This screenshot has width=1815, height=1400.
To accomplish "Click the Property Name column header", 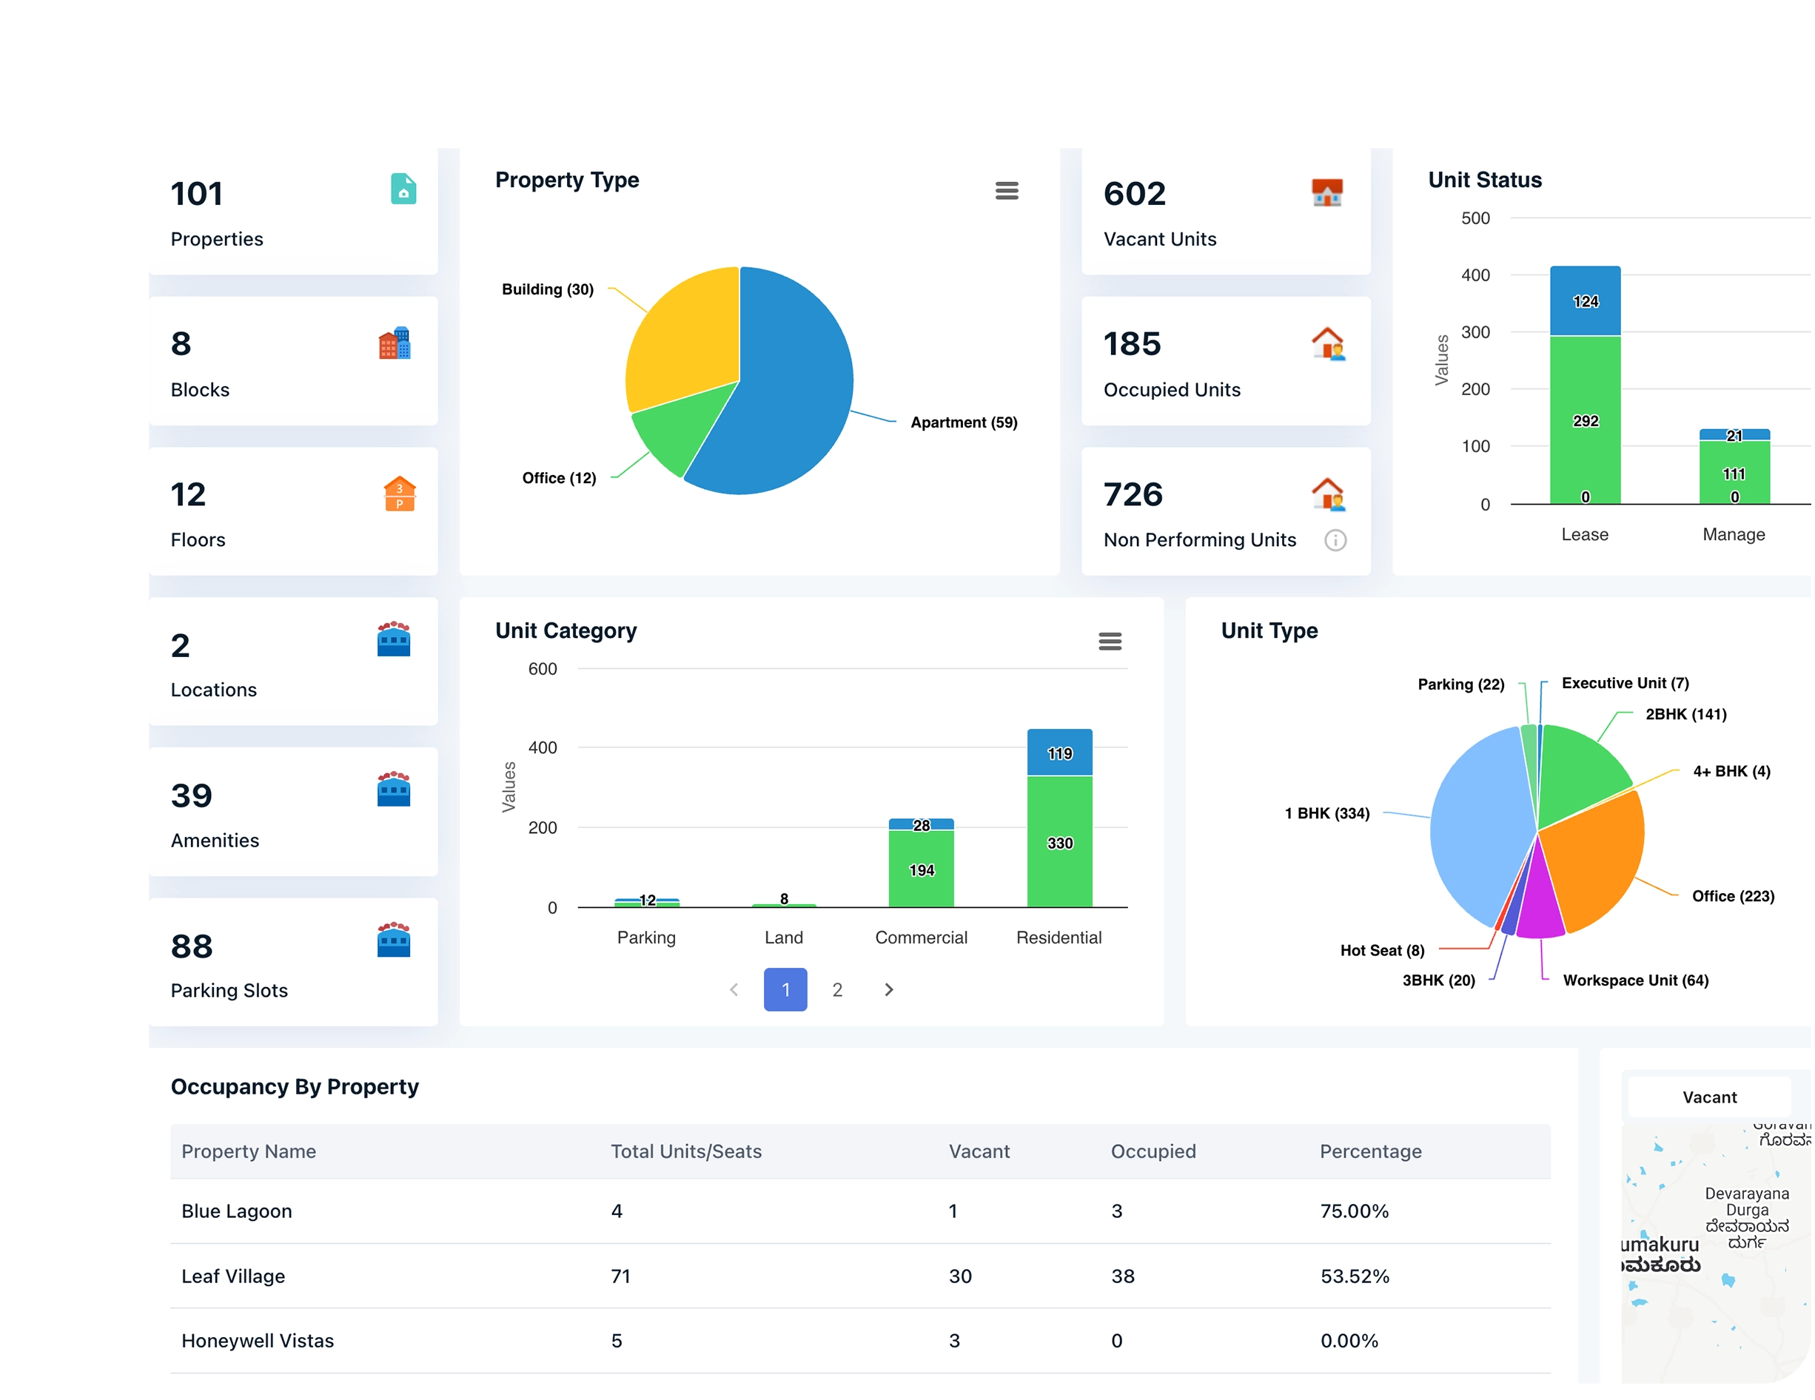I will click(249, 1151).
